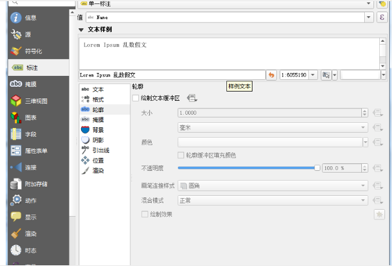This screenshot has height=267, width=392.
Task: Click the 连接 joins icon
Action: (16, 167)
